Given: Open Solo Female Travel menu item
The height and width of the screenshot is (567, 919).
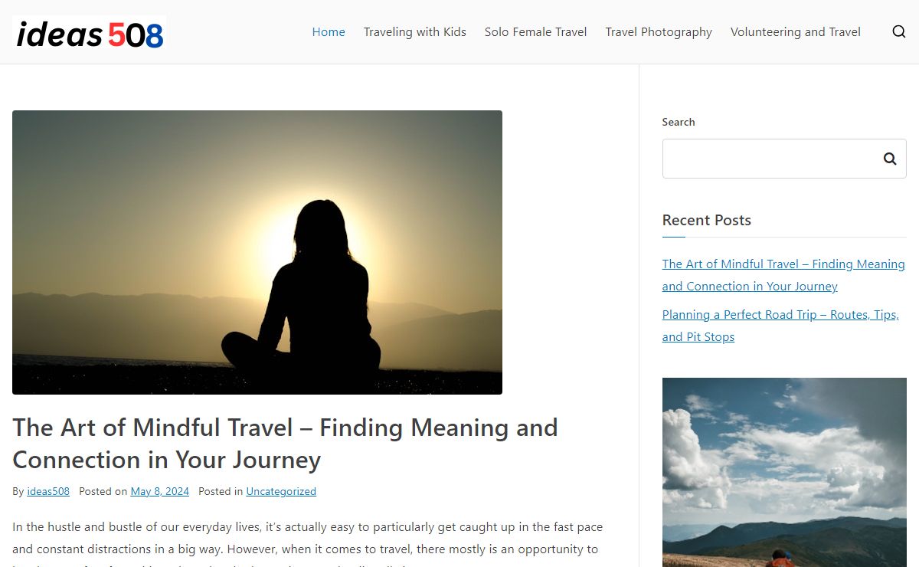Looking at the screenshot, I should (x=536, y=31).
